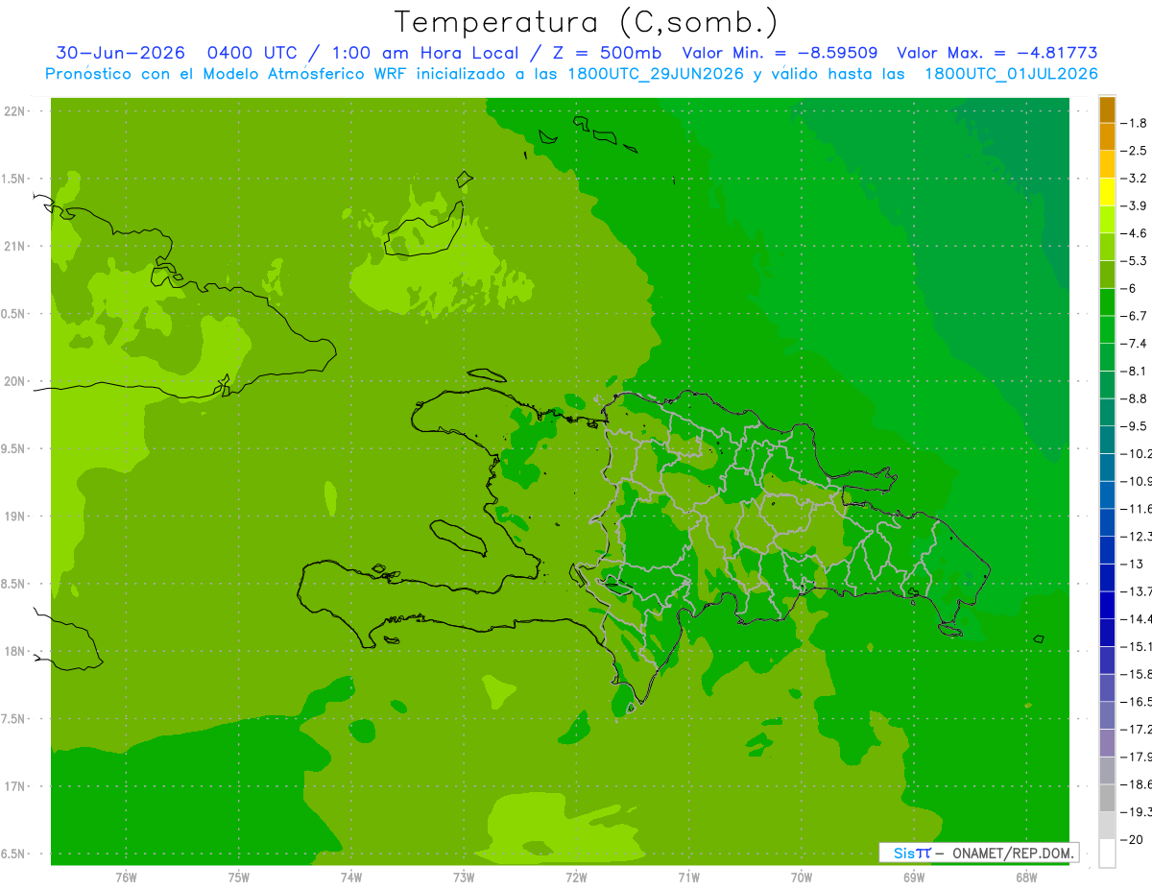Click the "68W" longitude axis label
The width and height of the screenshot is (1152, 890).
(x=1026, y=878)
